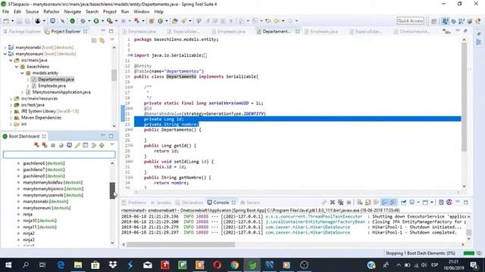Switch to the Package Explorer tab
The height and width of the screenshot is (272, 485).
tap(22, 32)
